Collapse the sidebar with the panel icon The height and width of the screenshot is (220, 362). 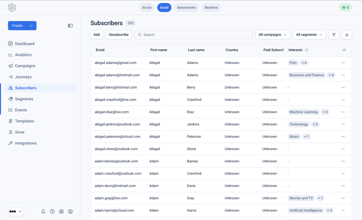coord(70,25)
